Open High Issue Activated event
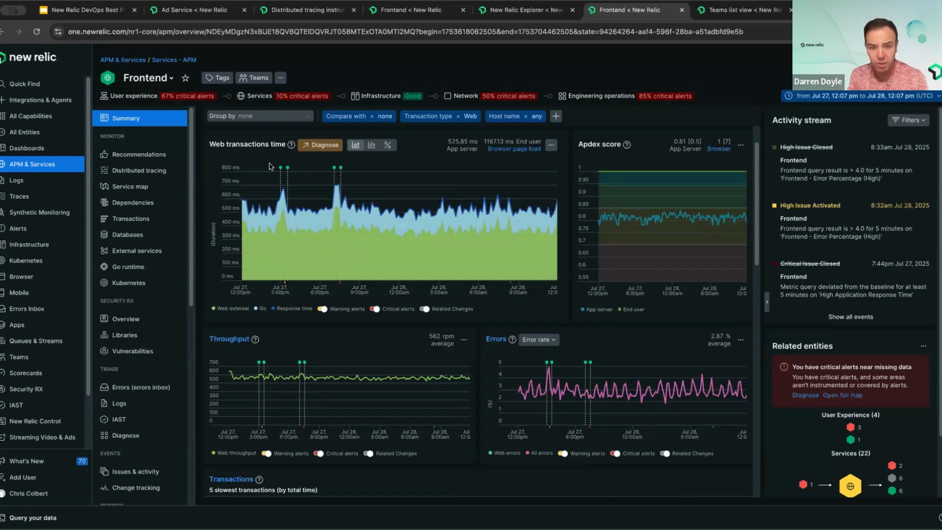Viewport: 942px width, 530px height. pos(810,206)
